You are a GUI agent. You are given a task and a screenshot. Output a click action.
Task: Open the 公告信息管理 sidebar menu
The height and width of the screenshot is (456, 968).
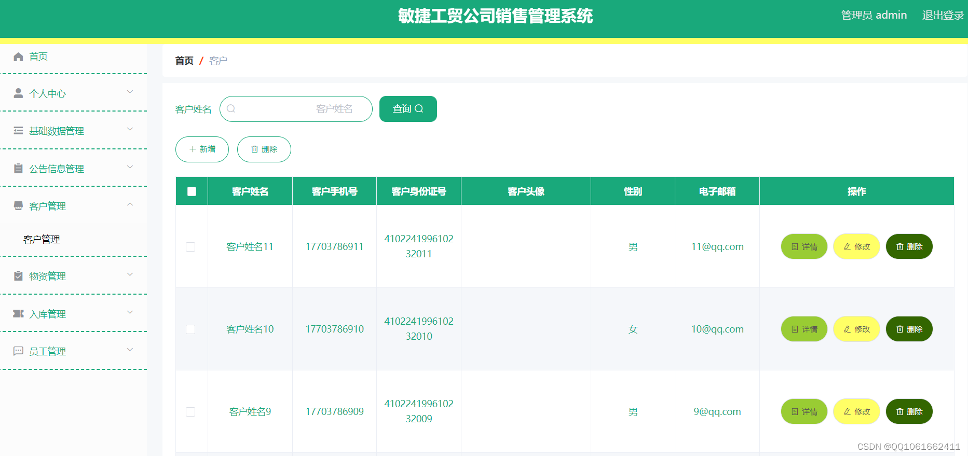point(73,169)
